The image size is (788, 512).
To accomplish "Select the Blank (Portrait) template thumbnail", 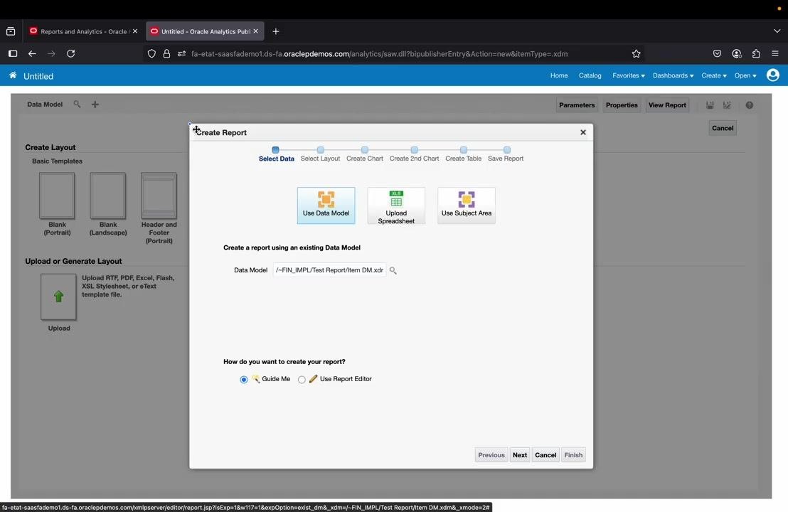I will click(x=57, y=196).
